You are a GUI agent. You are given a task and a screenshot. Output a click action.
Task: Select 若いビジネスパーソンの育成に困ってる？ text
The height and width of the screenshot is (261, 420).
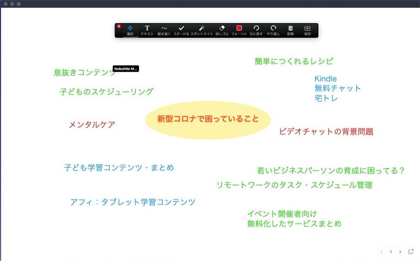click(x=331, y=171)
